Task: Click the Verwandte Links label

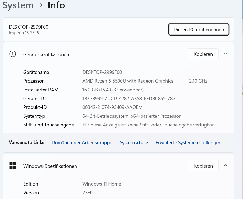Action: pos(27,142)
